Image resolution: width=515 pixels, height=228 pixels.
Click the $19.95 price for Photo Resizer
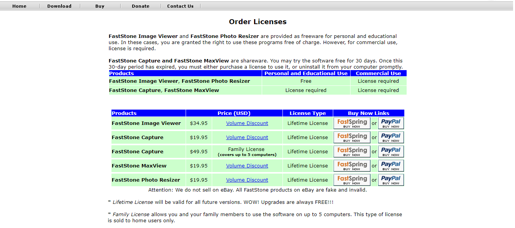pyautogui.click(x=199, y=180)
